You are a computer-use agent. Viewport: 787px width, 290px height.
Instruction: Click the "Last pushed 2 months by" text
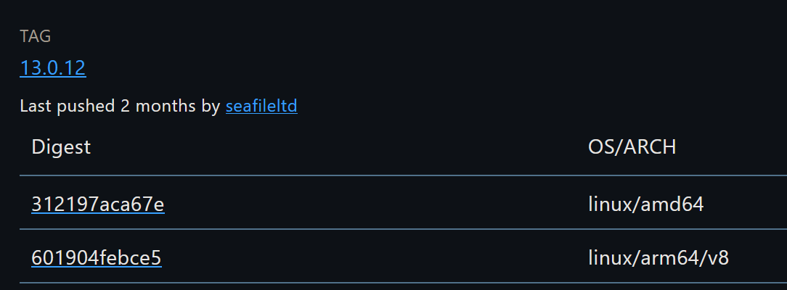120,107
